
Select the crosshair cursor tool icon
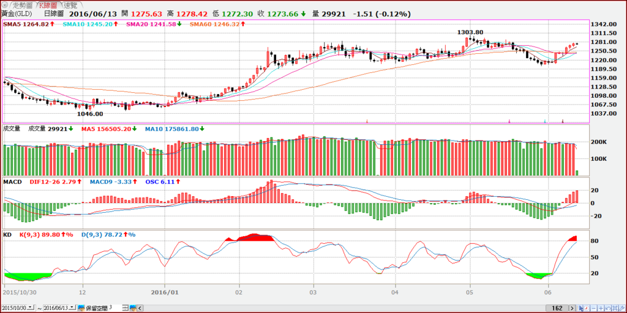click(x=579, y=308)
